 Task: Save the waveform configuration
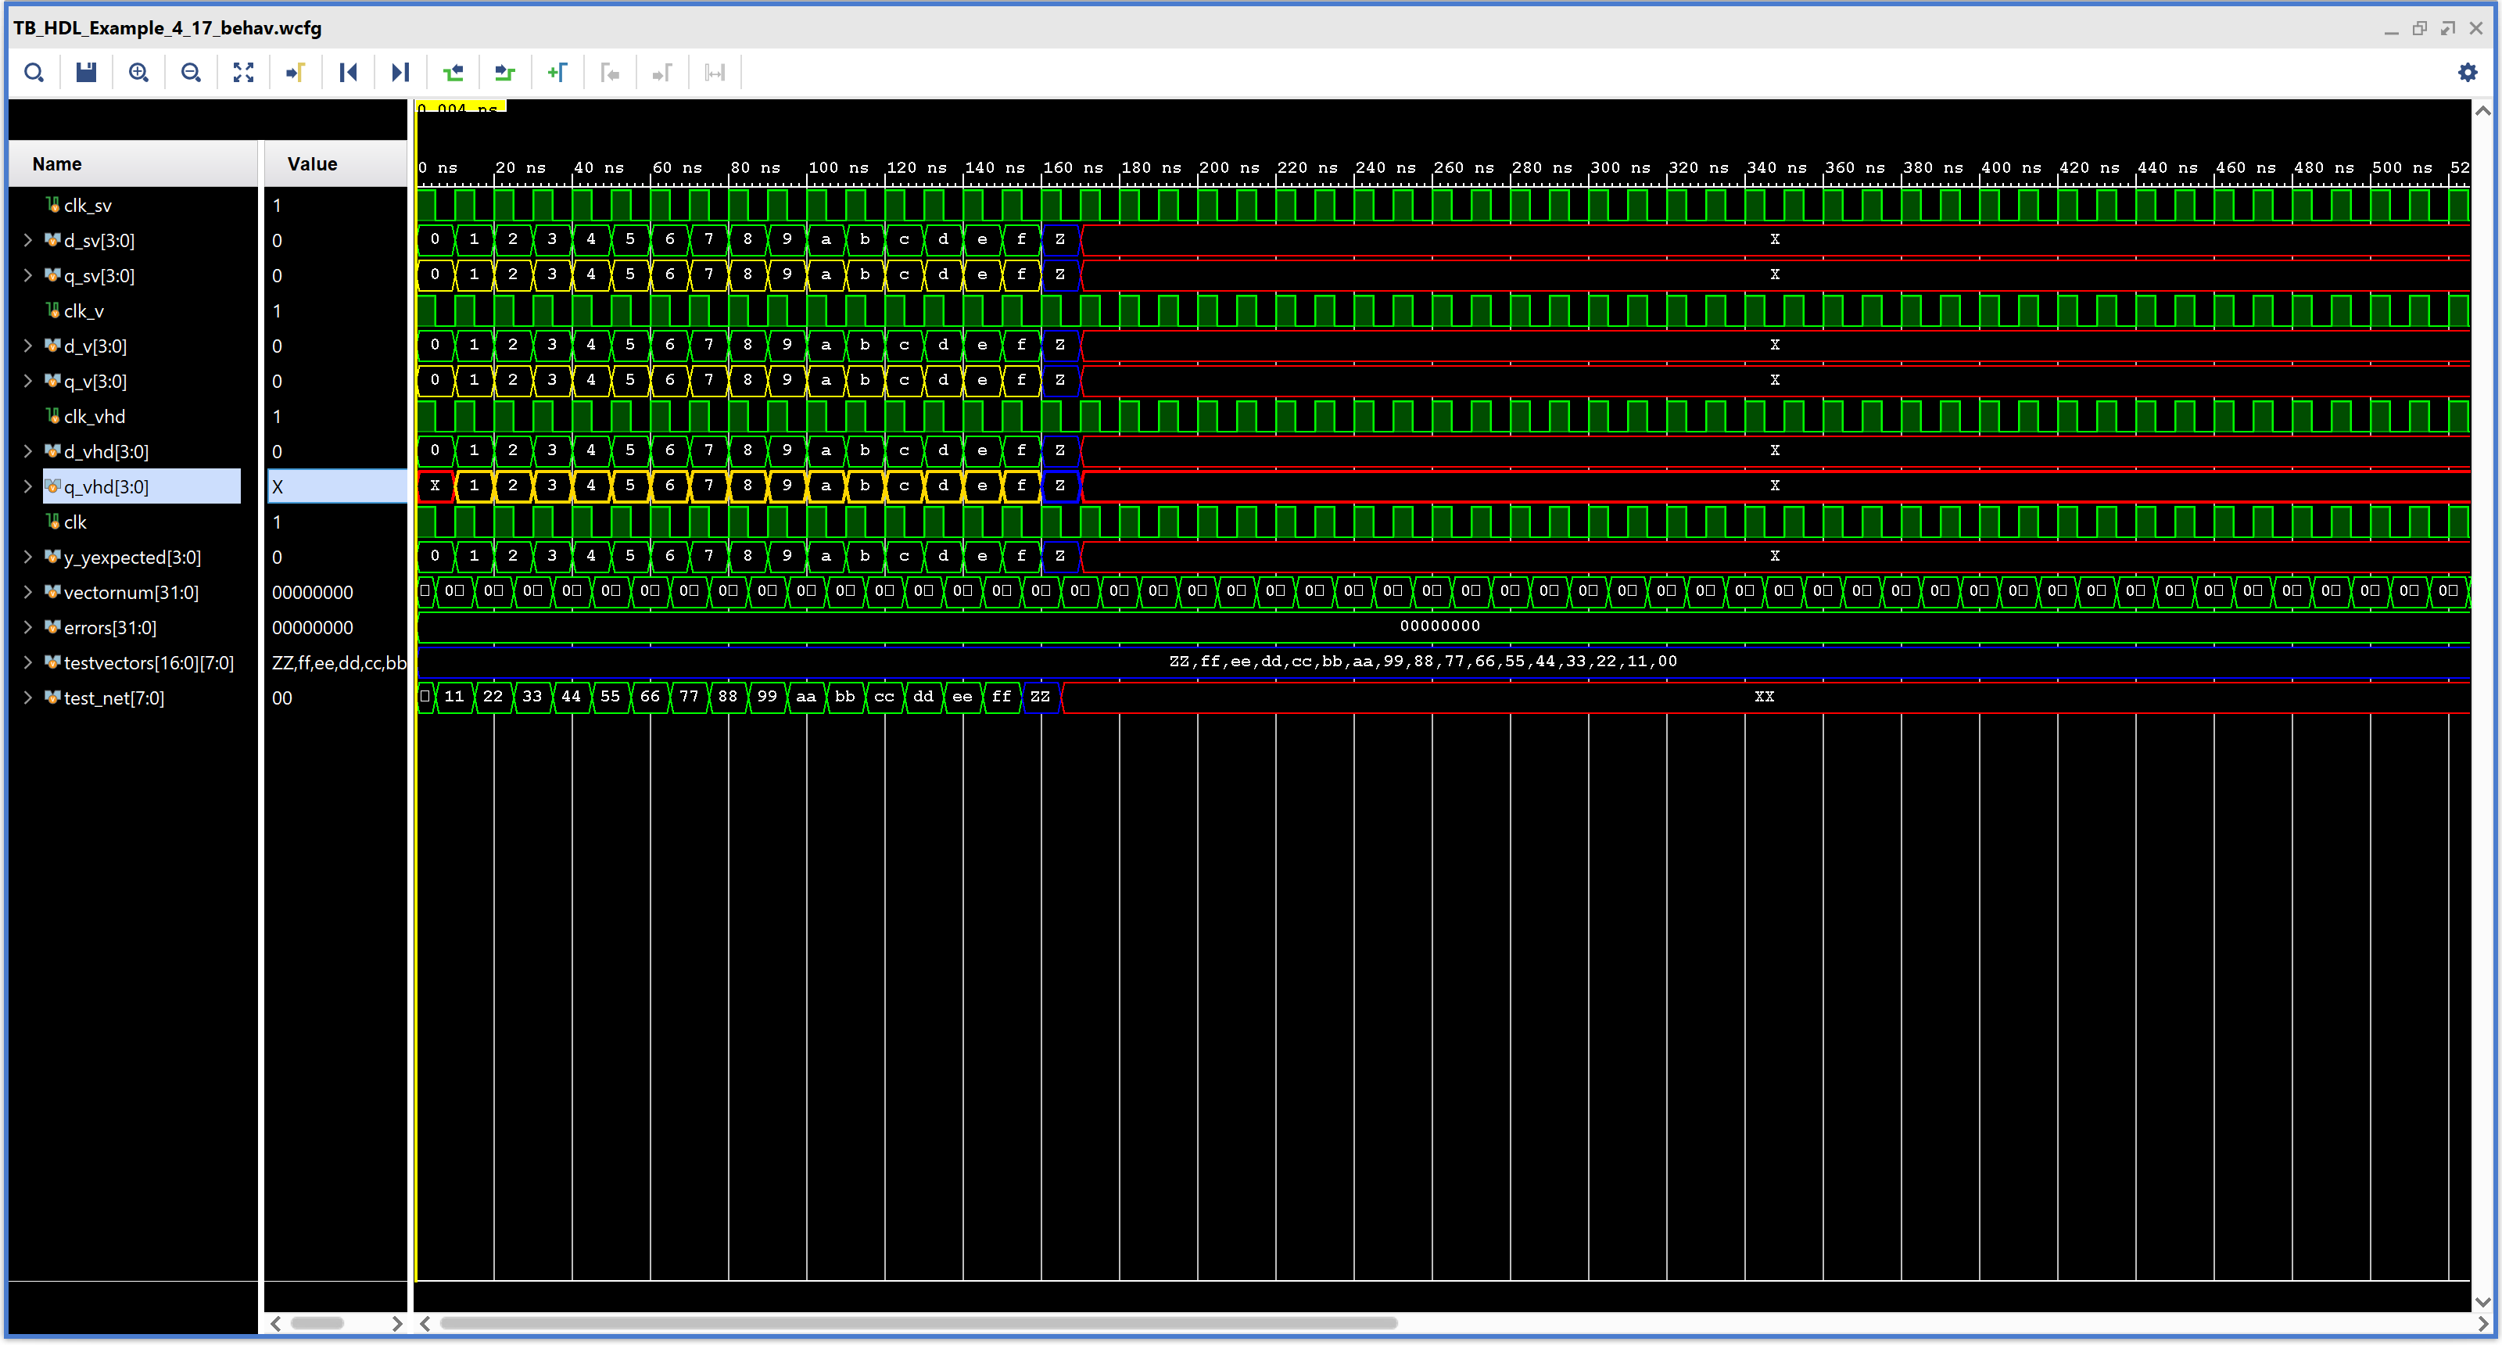87,73
